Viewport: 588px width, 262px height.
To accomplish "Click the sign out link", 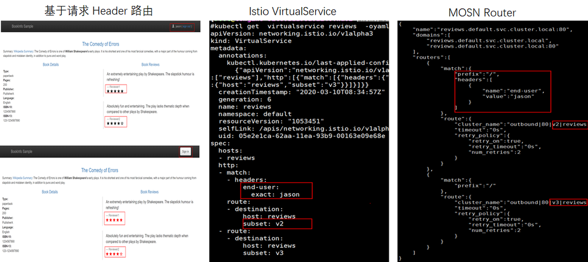I will (186, 26).
